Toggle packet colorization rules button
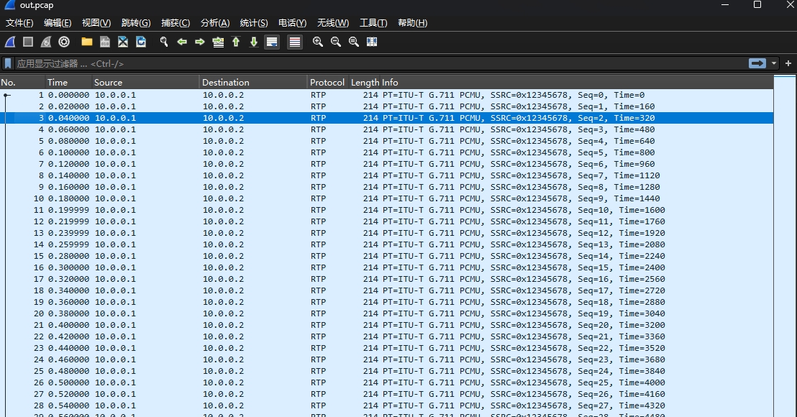797x417 pixels. [x=295, y=42]
